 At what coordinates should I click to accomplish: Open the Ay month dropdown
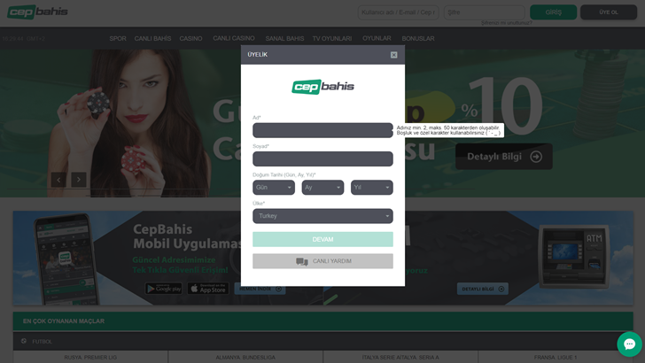pos(322,188)
